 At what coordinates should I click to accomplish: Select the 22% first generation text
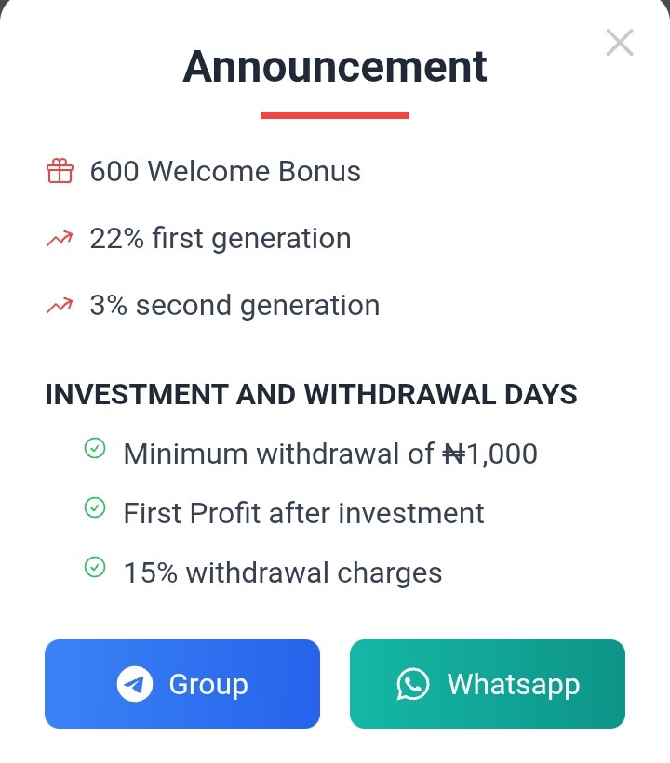(x=221, y=239)
